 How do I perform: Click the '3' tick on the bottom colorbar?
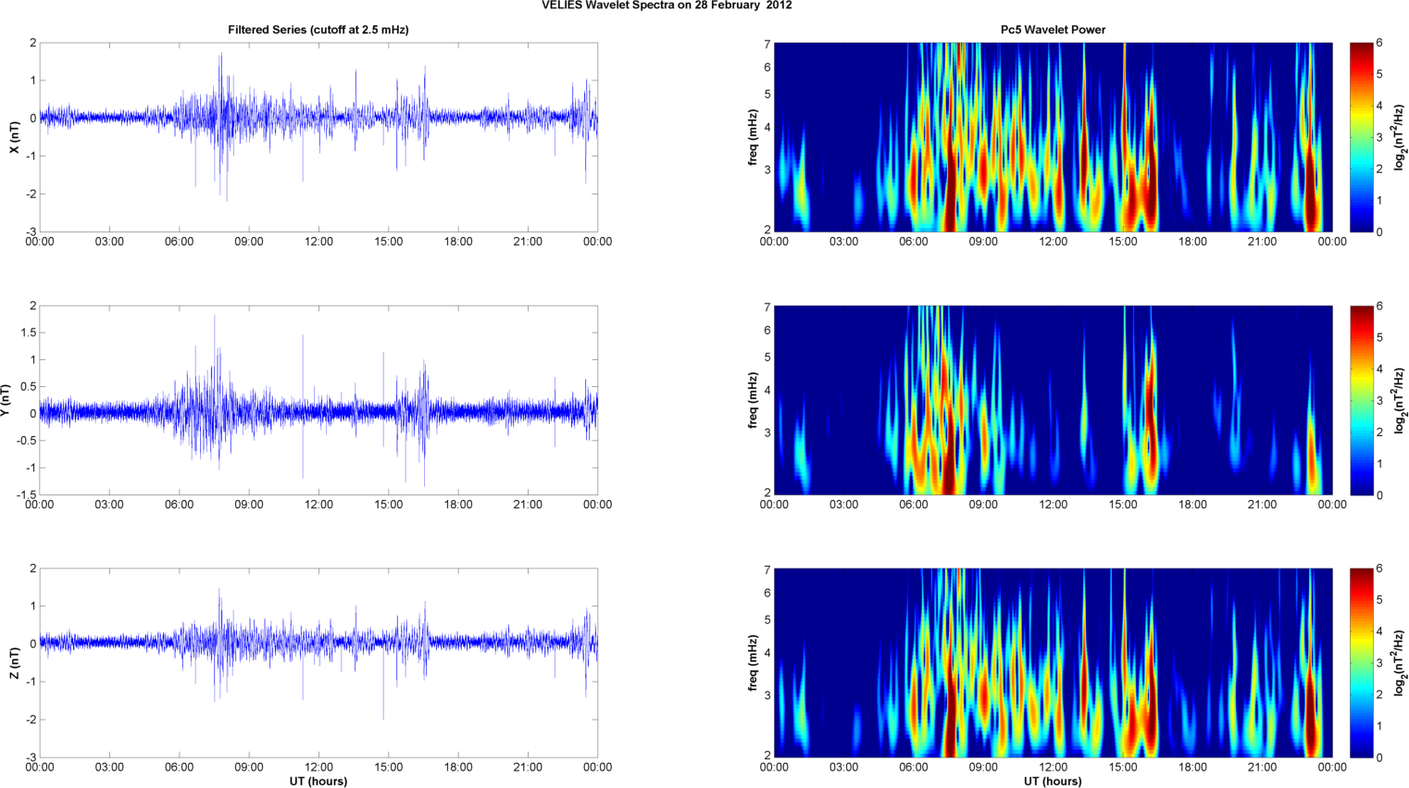1379,663
